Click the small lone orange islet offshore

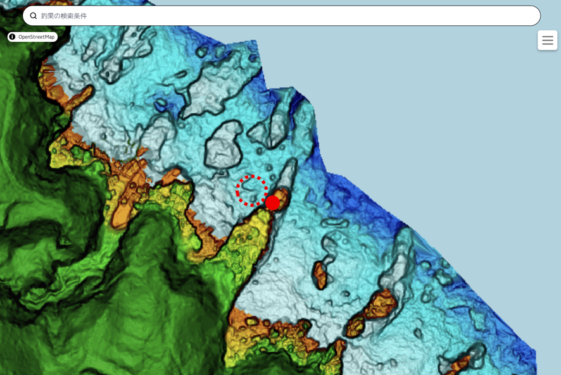pyautogui.click(x=320, y=274)
